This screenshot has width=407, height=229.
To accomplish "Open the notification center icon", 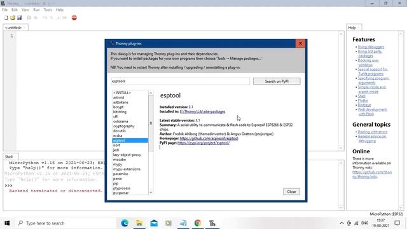I will pos(397,223).
